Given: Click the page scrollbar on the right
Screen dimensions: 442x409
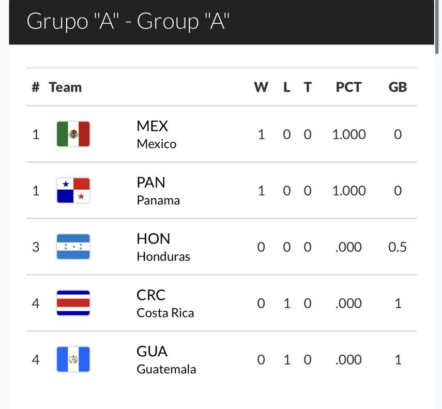Looking at the screenshot, I should 438,26.
